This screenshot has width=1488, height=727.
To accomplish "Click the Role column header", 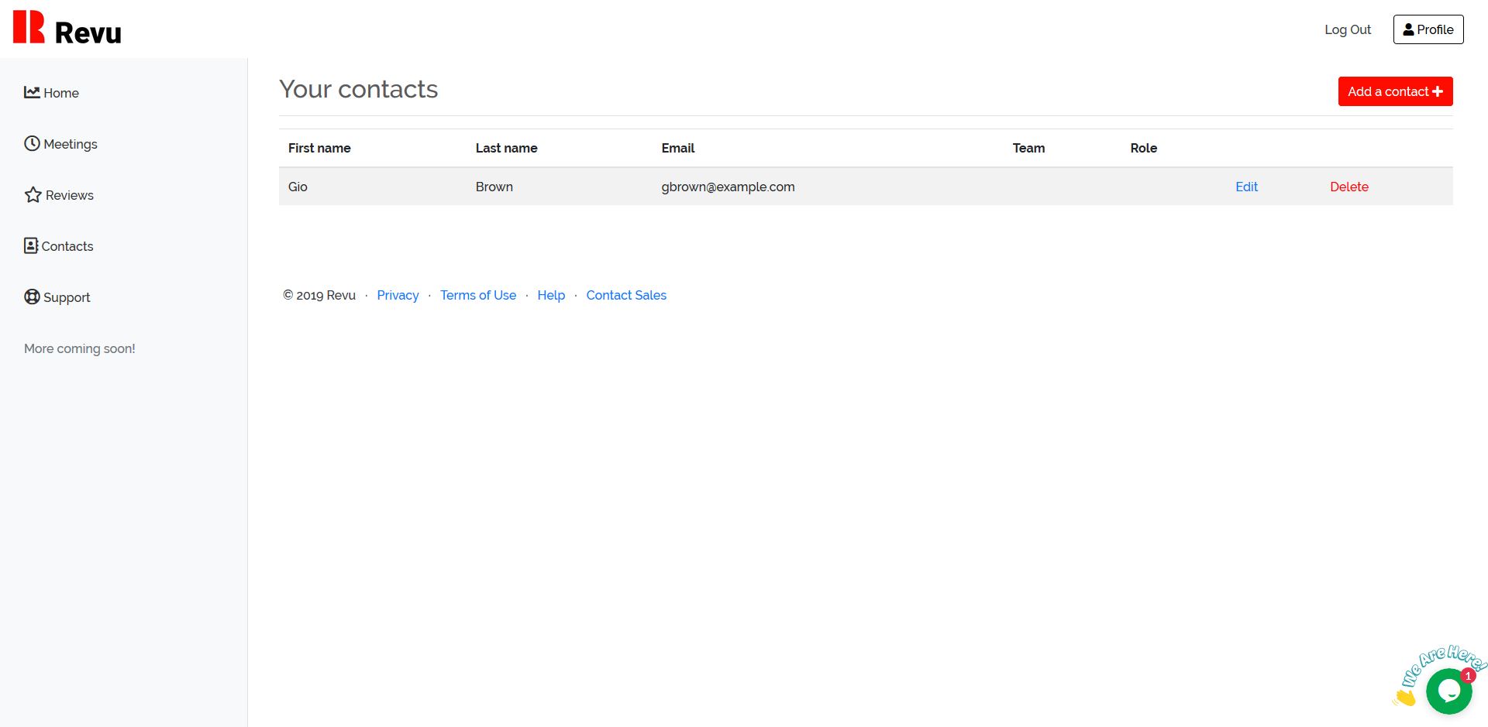I will [1144, 148].
